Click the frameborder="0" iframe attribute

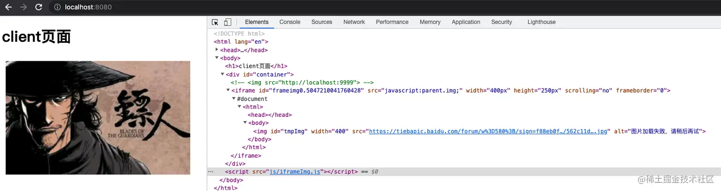tap(641, 90)
